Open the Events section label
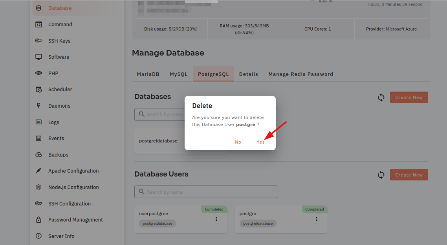The height and width of the screenshot is (245, 447). click(x=56, y=138)
